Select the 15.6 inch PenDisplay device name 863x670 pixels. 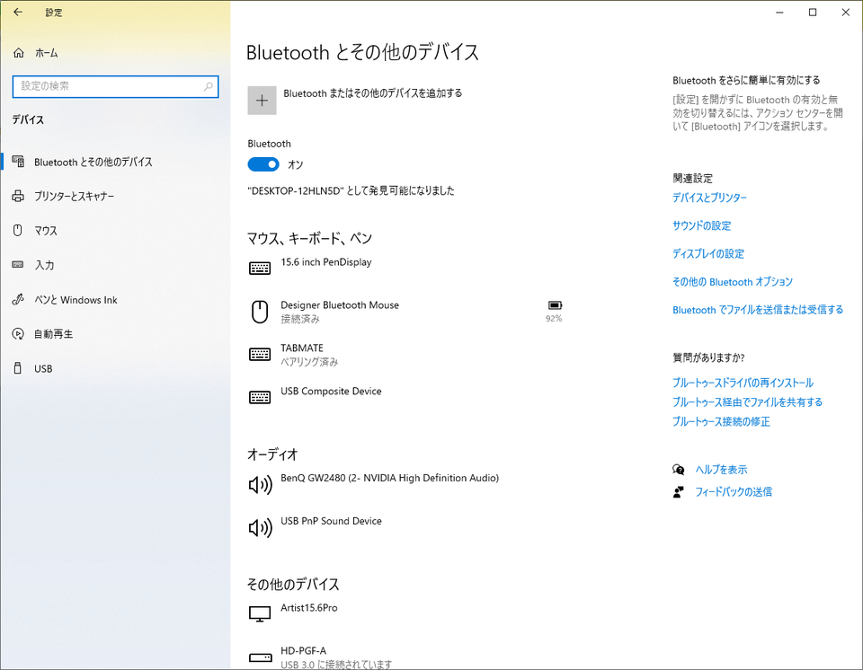pyautogui.click(x=325, y=262)
